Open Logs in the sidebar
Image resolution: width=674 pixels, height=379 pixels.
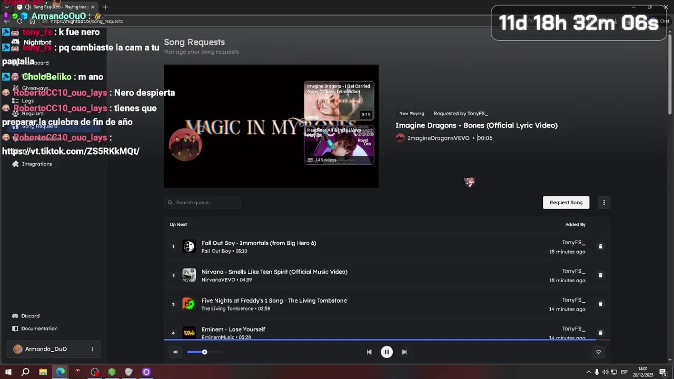tap(23, 101)
